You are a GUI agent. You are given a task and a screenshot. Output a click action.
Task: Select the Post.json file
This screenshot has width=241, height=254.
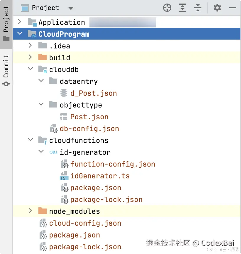89,117
